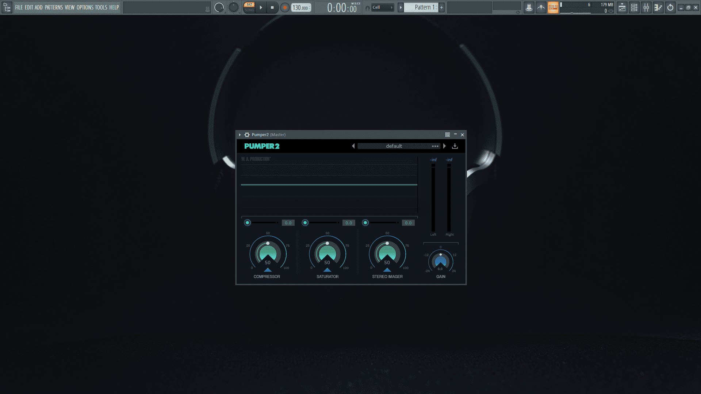Open preset options three dots

click(x=435, y=146)
